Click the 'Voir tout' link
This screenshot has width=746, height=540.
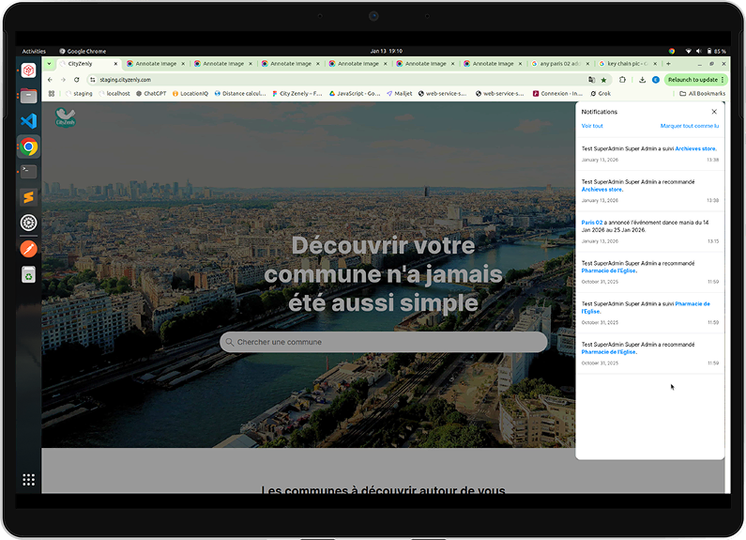pos(592,126)
